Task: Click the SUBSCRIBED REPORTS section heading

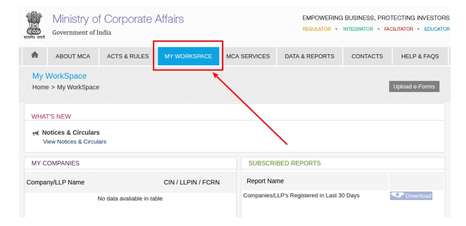Action: (x=285, y=163)
